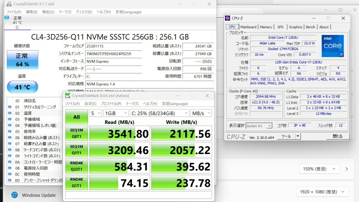The height and width of the screenshot is (202, 359).
Task: Open the 1GiB test size dropdown
Action: (116, 113)
